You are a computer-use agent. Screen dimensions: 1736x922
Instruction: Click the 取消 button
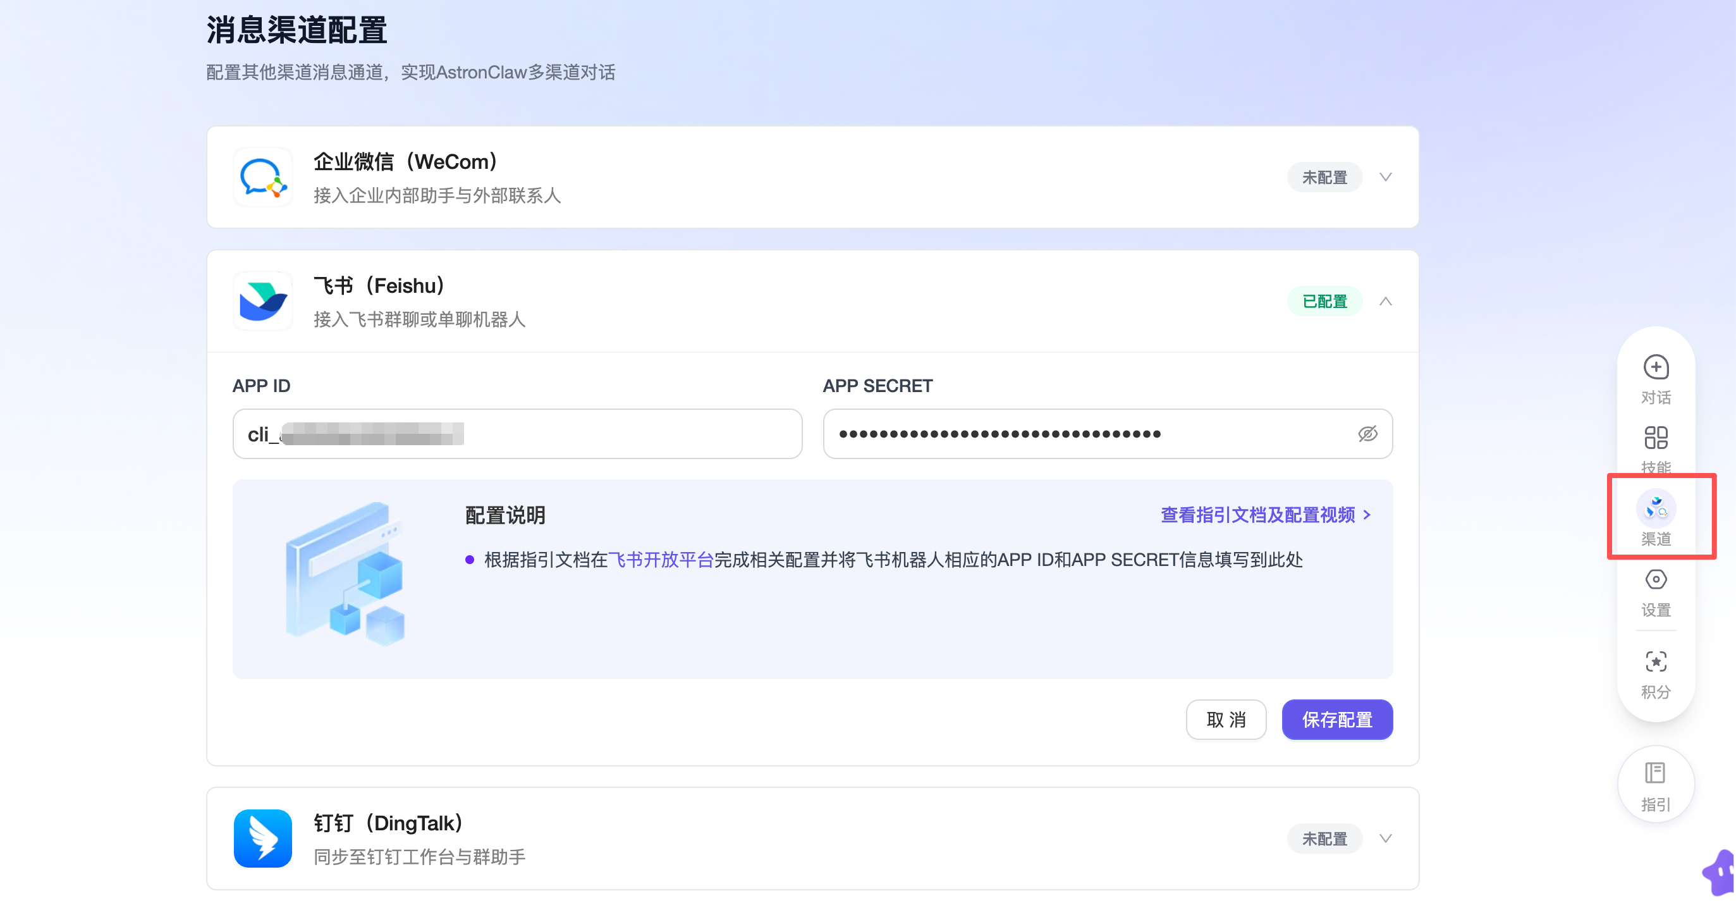click(1226, 719)
